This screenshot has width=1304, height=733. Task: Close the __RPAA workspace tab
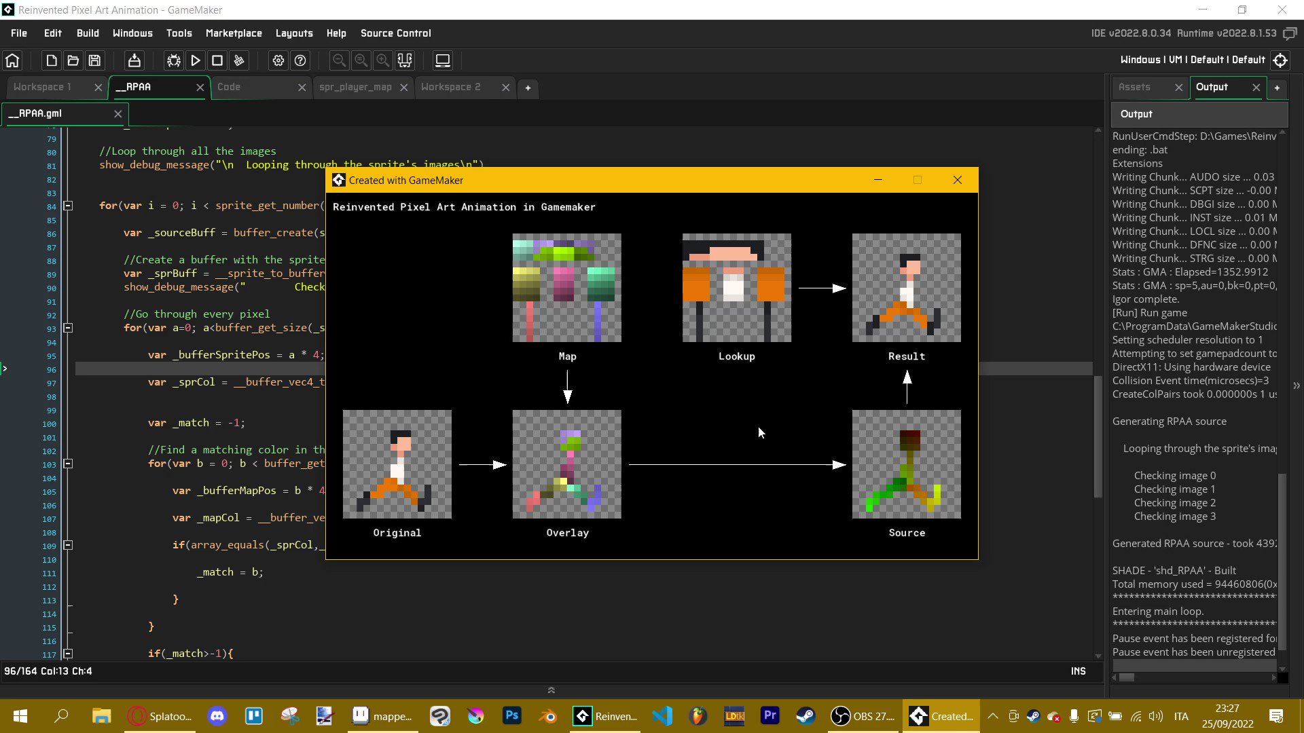tap(200, 88)
